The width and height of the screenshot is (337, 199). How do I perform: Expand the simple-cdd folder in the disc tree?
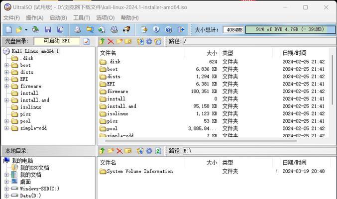tap(6, 128)
